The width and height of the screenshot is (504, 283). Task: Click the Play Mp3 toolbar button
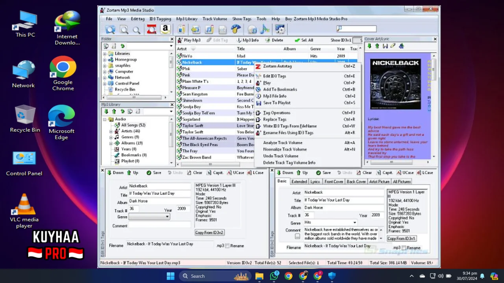click(189, 40)
